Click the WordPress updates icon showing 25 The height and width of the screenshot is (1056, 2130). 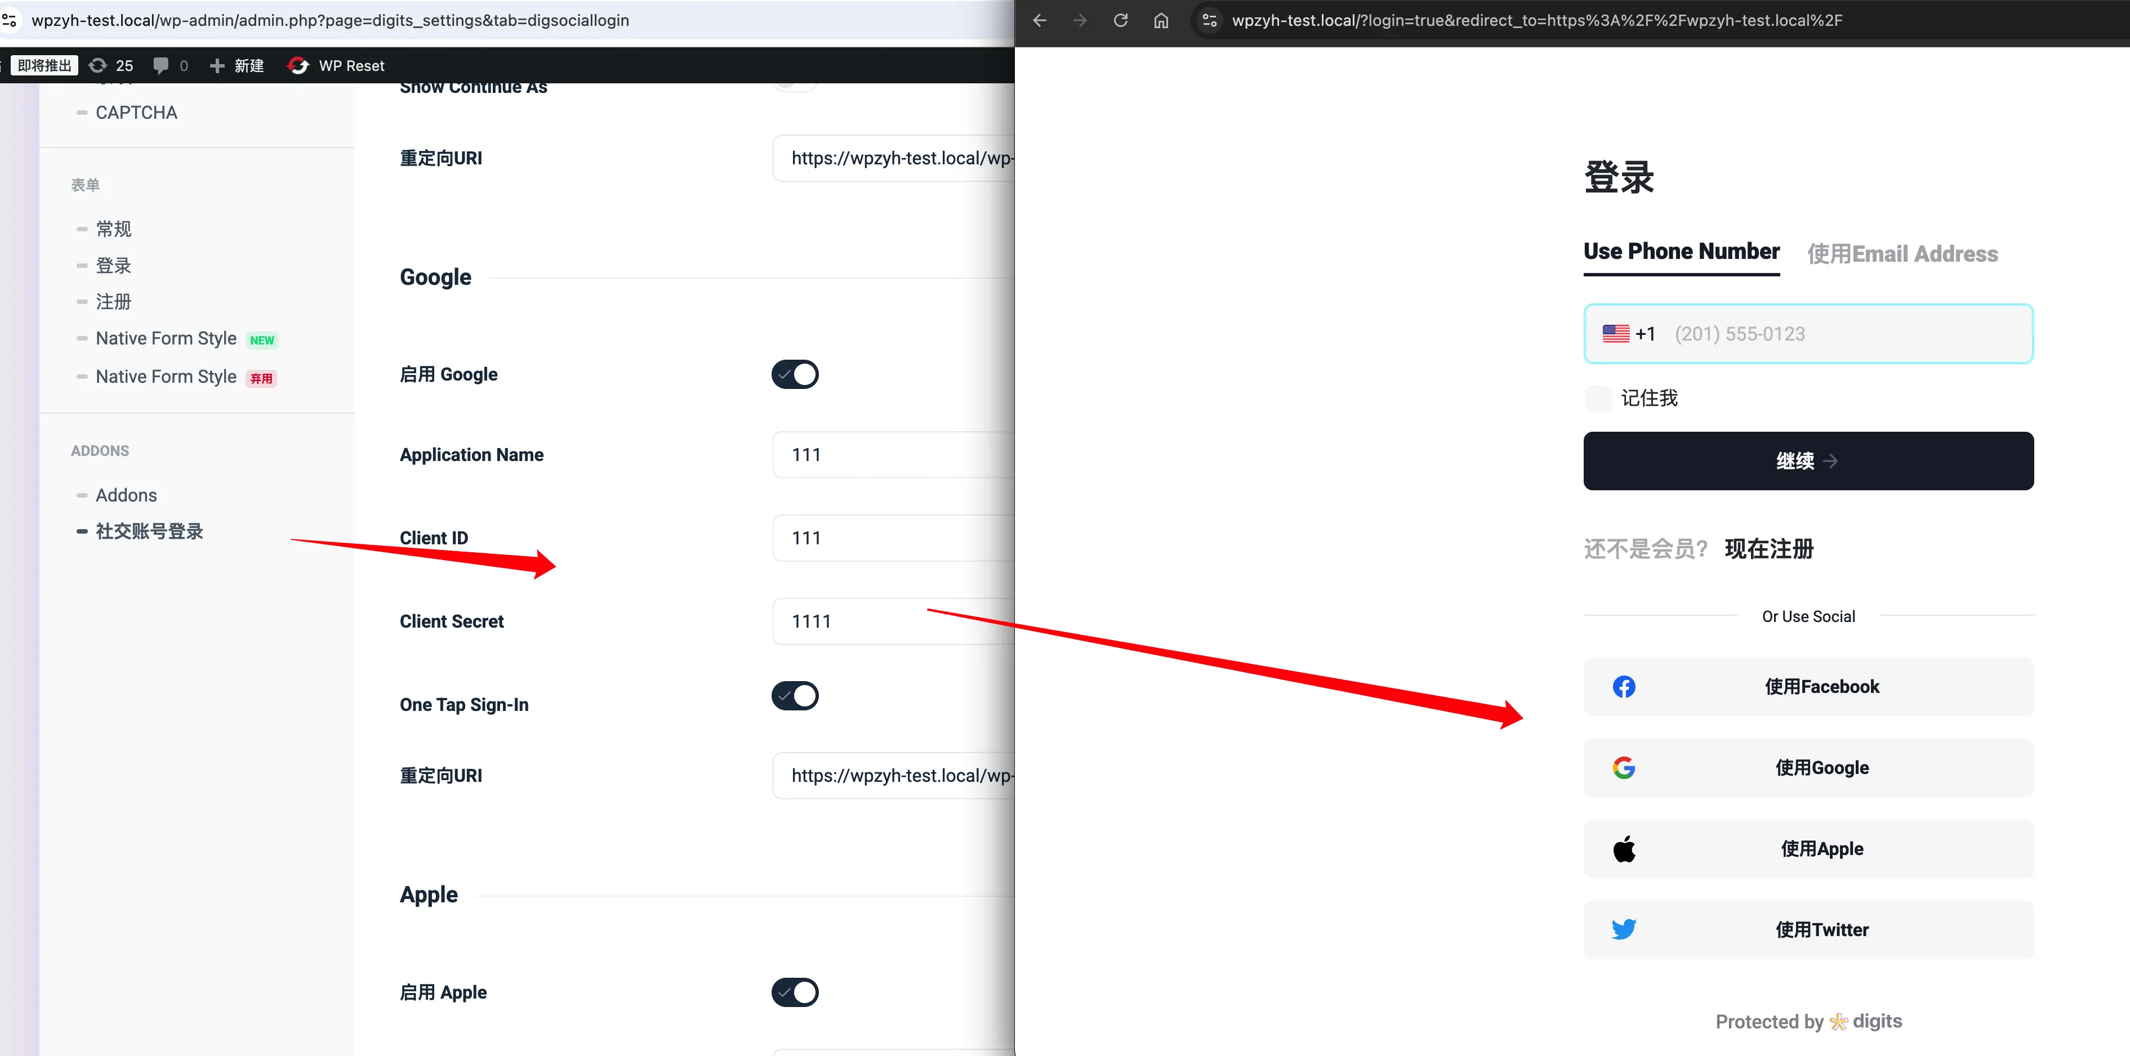tap(97, 65)
